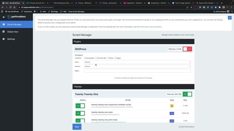Toggle the SEOPress plugin switch

click(187, 49)
